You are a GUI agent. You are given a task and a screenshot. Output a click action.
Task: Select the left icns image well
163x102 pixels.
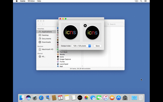(x=71, y=32)
